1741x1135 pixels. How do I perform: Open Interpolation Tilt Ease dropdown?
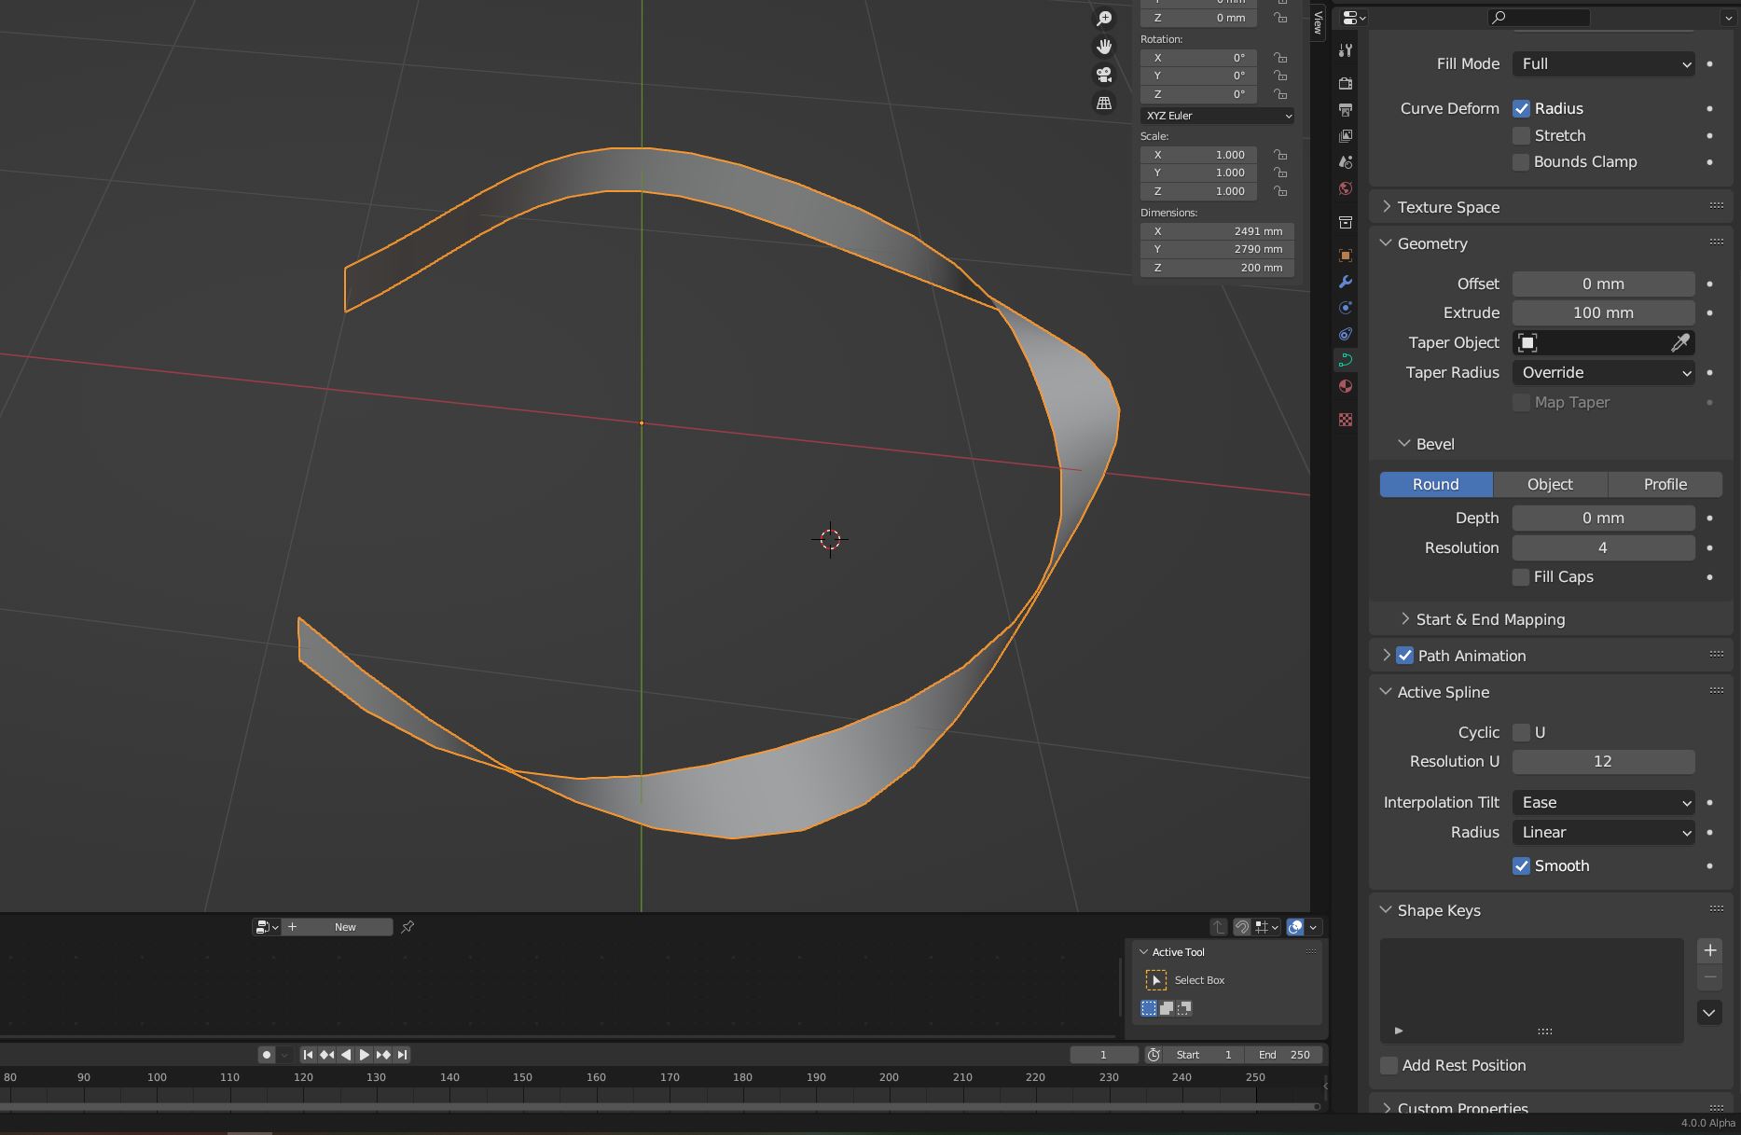point(1603,803)
